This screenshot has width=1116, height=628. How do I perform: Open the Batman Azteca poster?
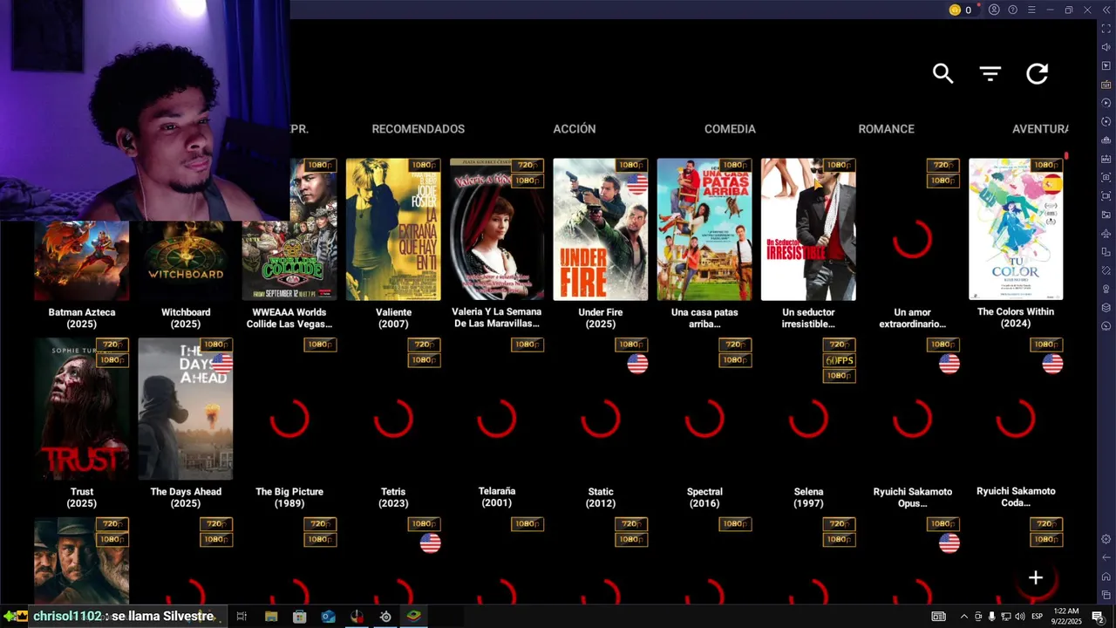82,261
